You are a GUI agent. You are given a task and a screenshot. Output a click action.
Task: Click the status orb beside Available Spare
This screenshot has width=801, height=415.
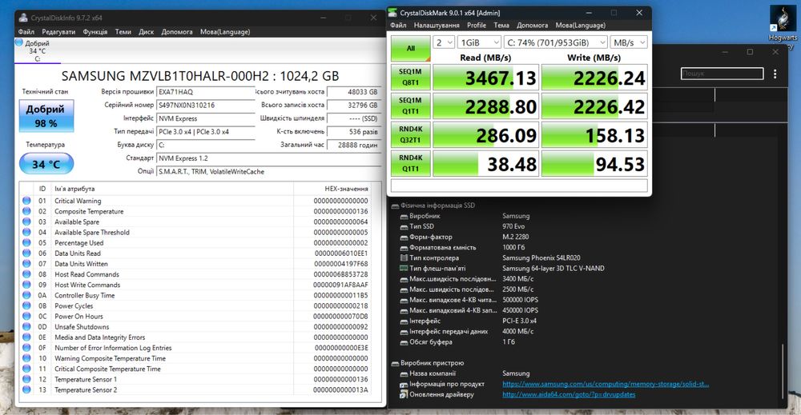pyautogui.click(x=26, y=221)
